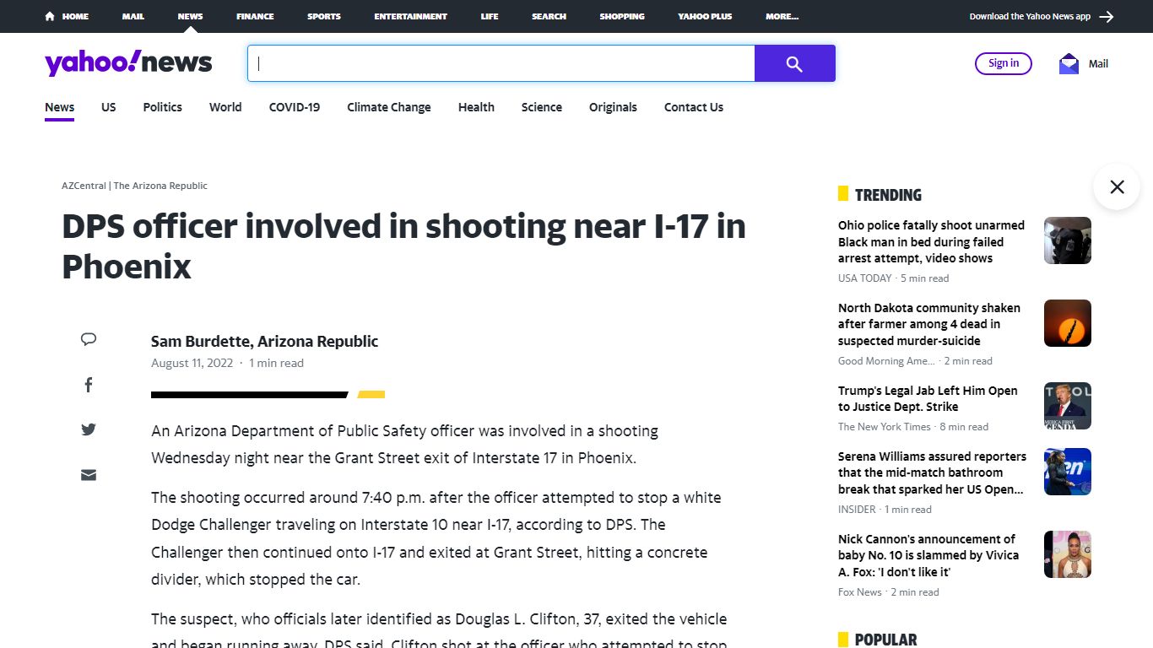Select the World section tab
The height and width of the screenshot is (648, 1153).
(225, 107)
